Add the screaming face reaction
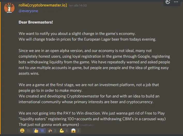This screenshot has height=136, width=183. [x=75, y=131]
